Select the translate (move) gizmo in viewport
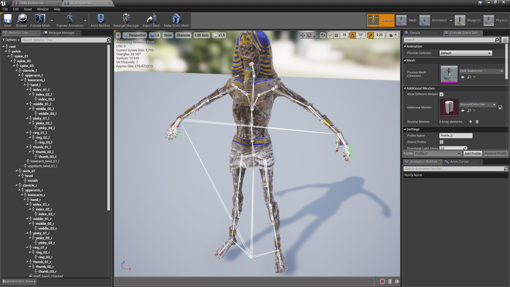Viewport: 510px width, 287px height. tap(303, 35)
